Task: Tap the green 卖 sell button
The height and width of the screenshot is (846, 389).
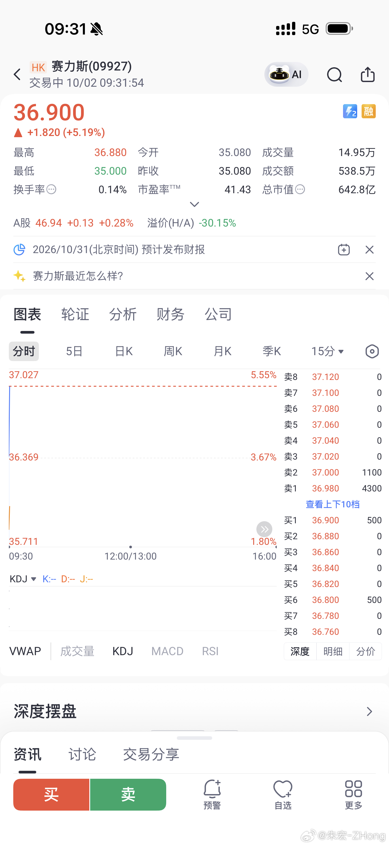Action: coord(128,795)
